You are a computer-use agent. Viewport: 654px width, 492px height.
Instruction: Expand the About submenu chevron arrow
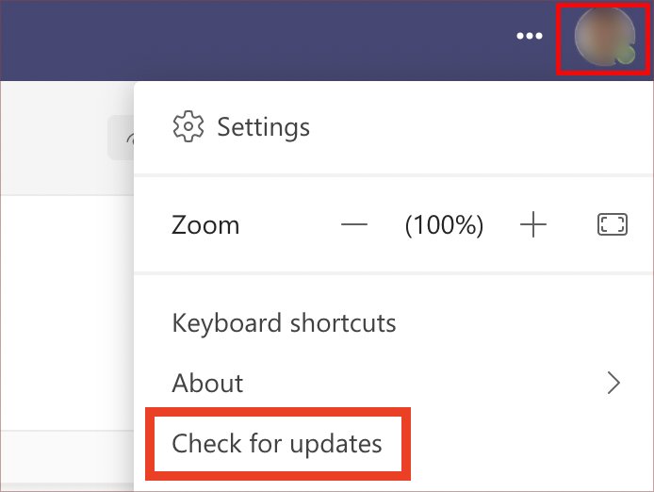point(613,383)
